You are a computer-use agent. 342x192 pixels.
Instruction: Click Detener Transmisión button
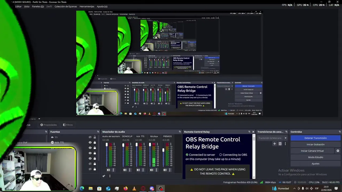coord(316,138)
